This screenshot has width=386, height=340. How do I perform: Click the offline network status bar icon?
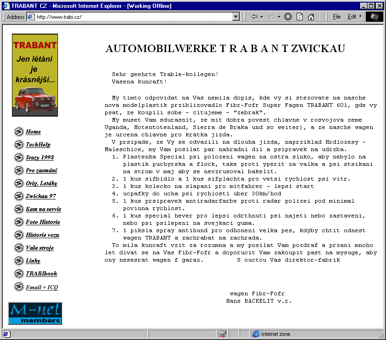[x=223, y=334]
